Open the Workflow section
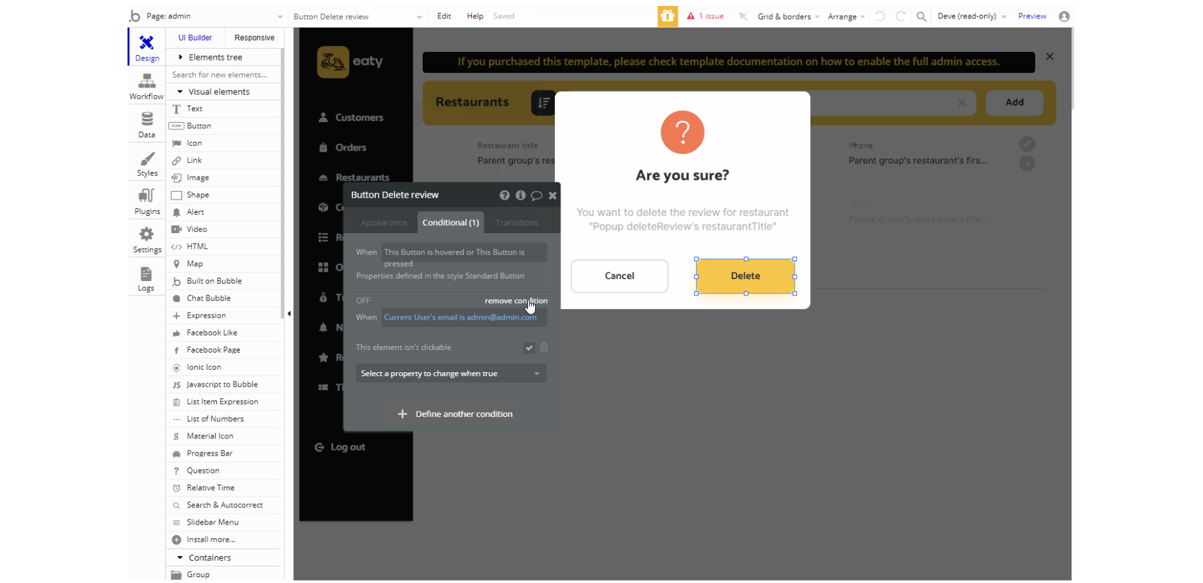Viewport: 1203px width, 583px height. 147,86
